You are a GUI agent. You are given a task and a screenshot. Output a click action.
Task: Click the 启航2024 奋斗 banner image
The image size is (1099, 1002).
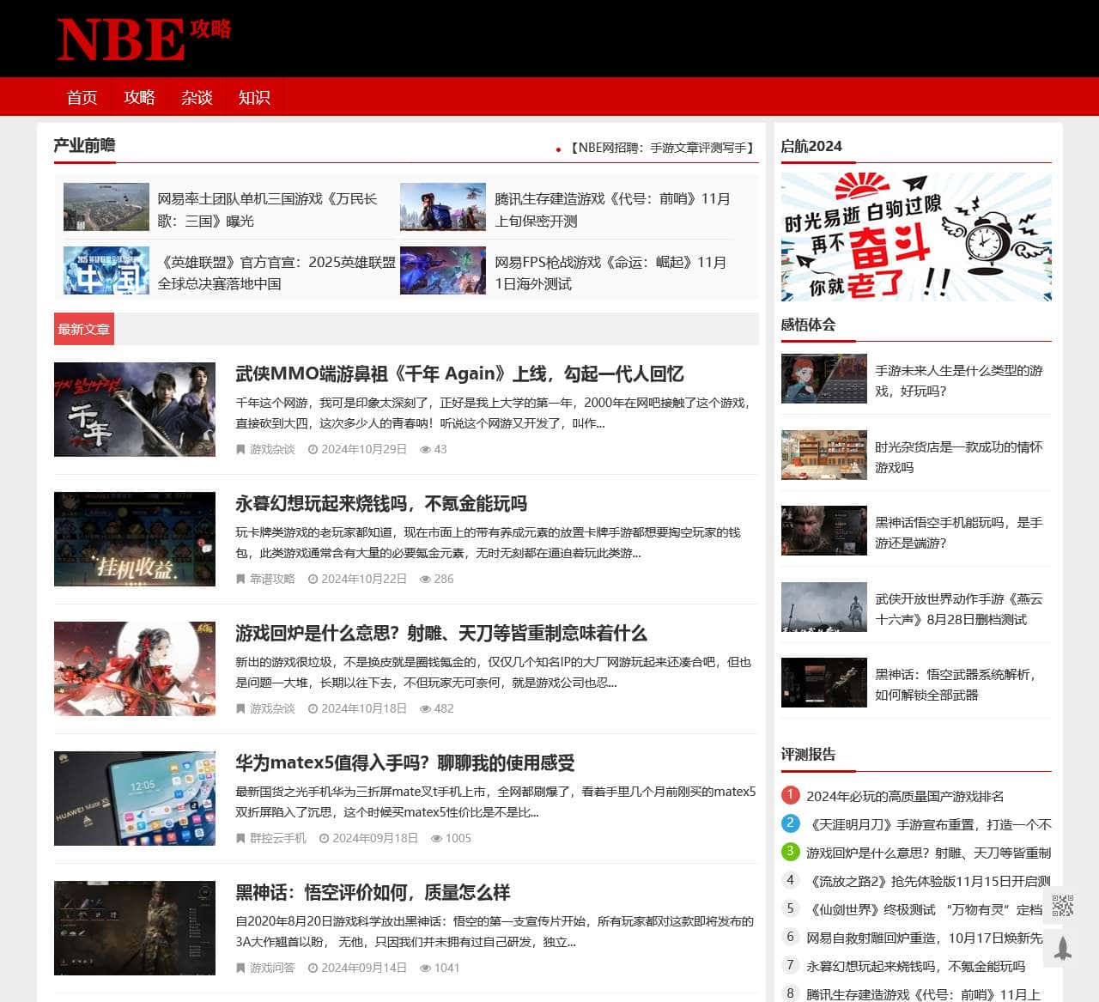click(916, 237)
